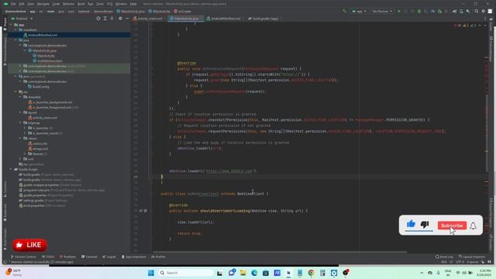
Task: Open Task View on the taskbar
Action: click(219, 273)
